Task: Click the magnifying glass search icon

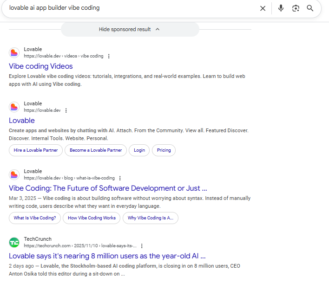Action: [310, 8]
